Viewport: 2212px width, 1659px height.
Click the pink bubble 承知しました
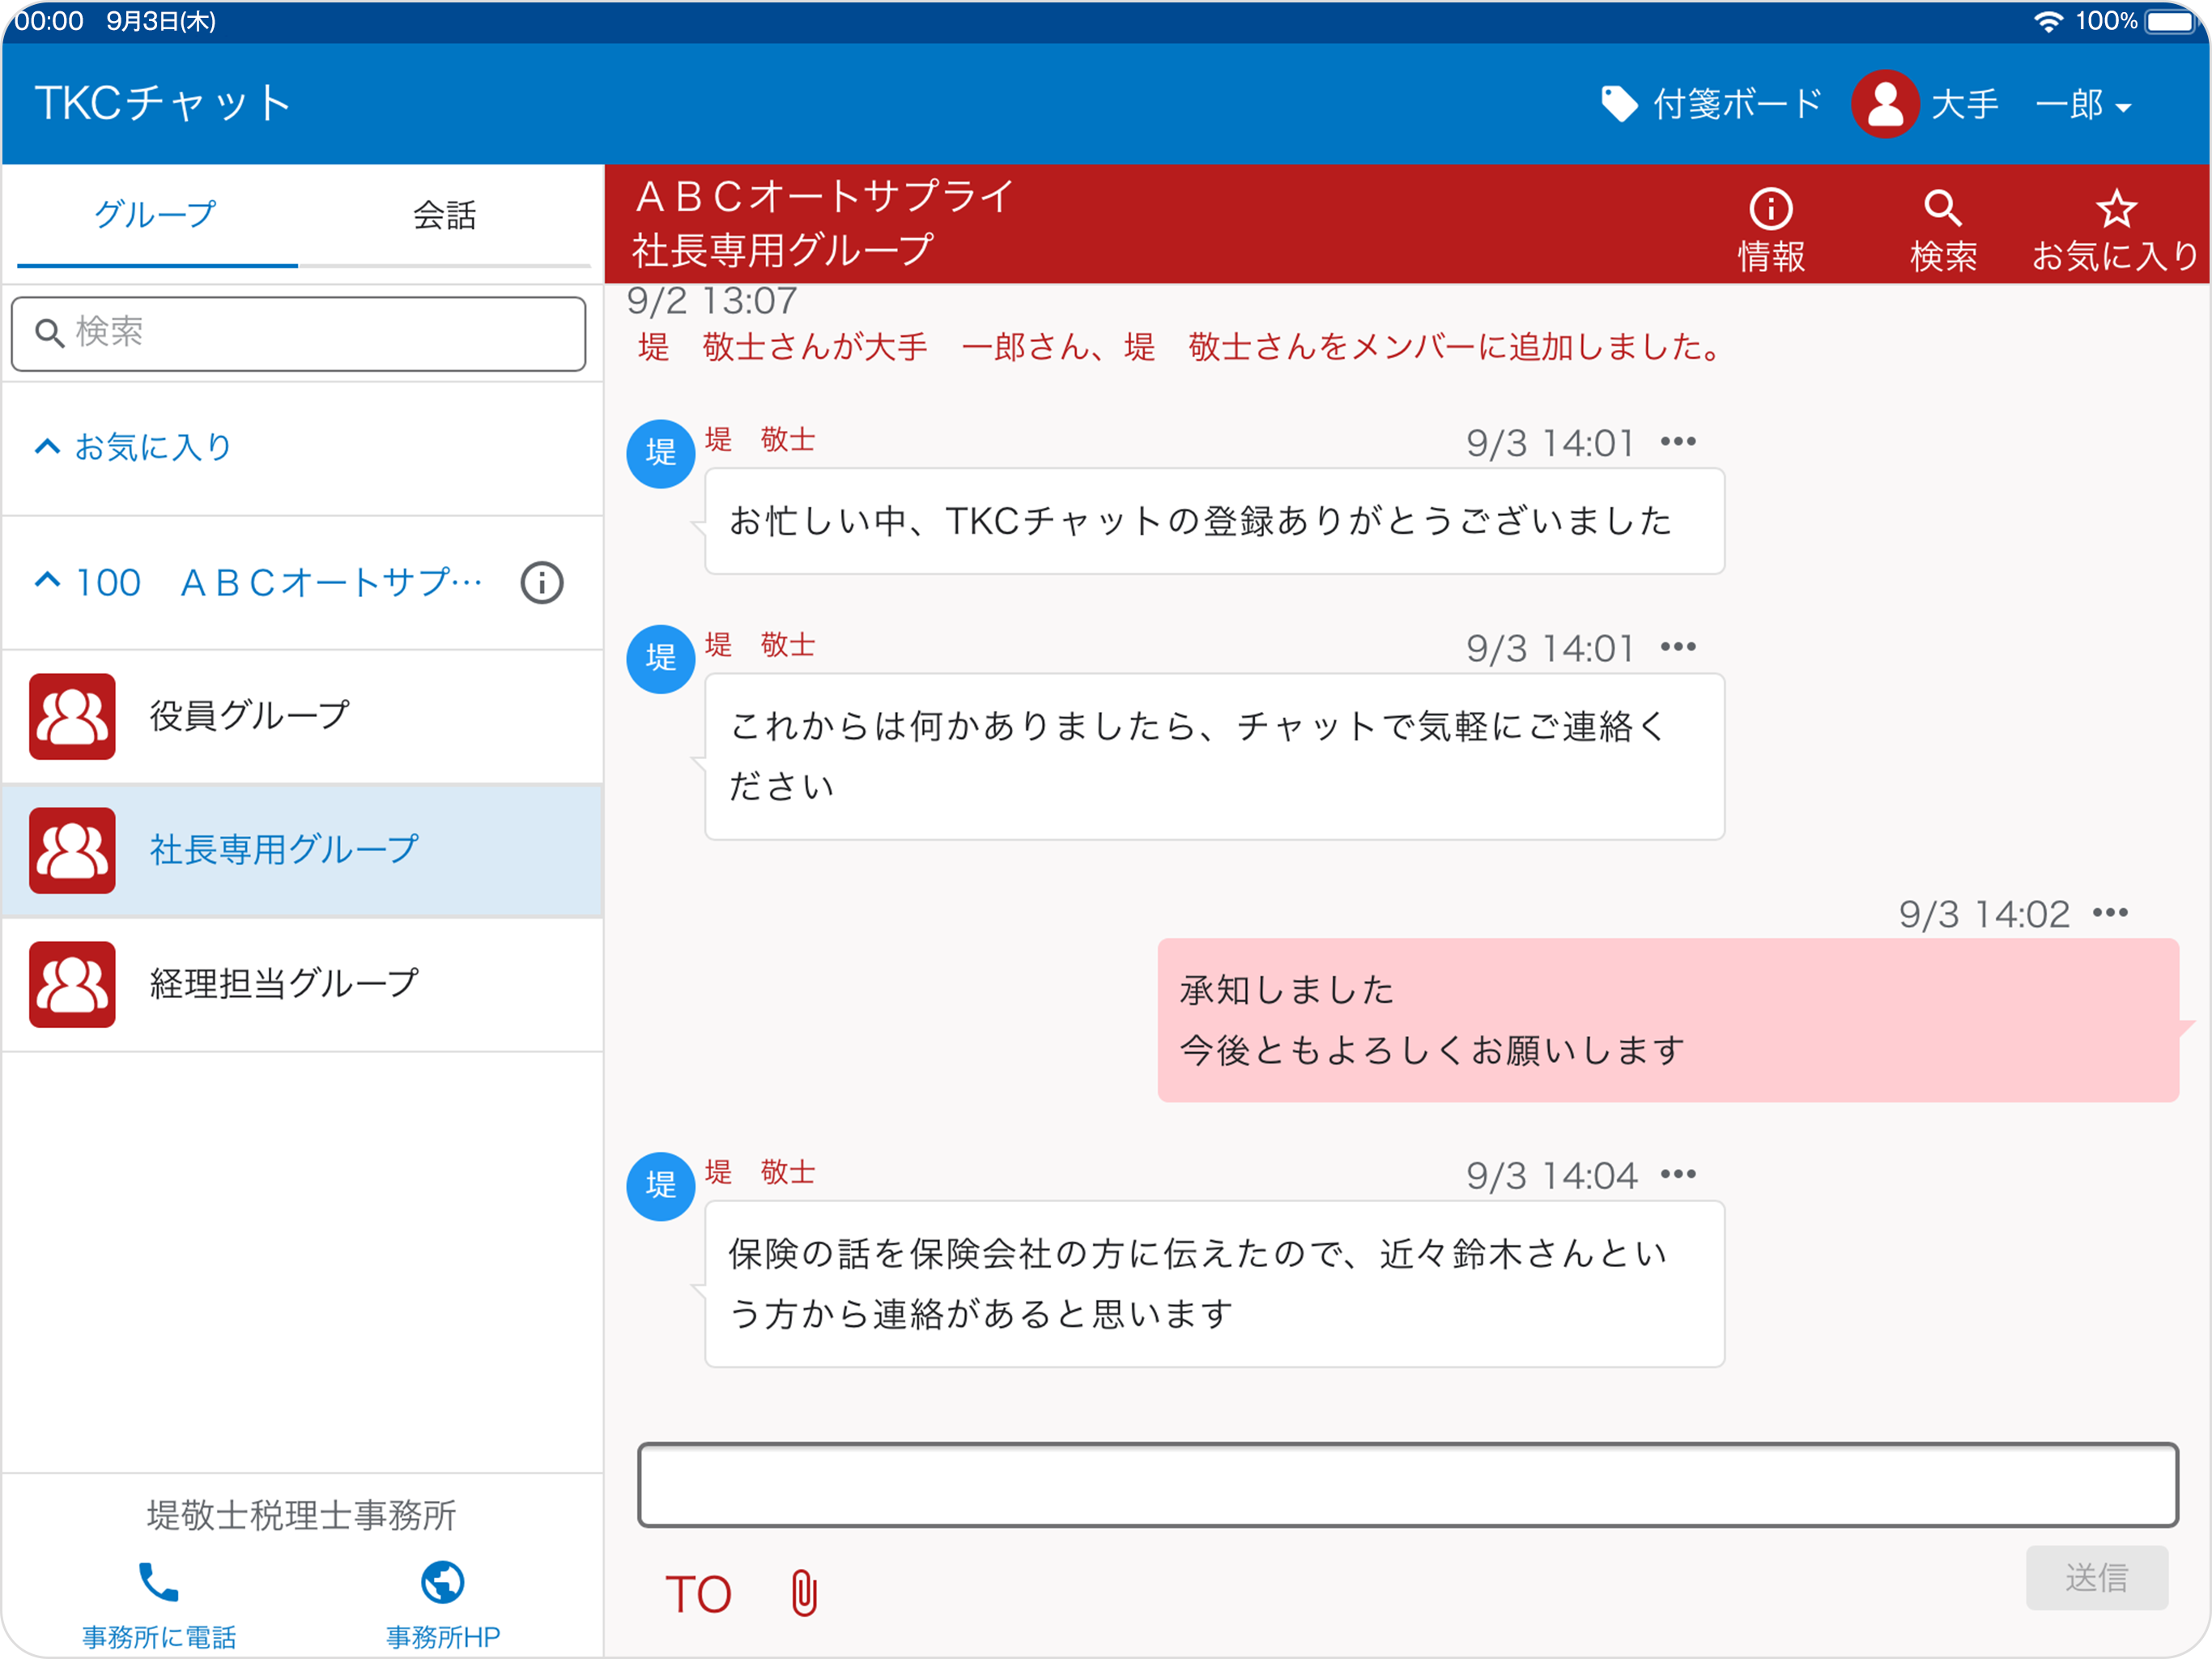pyautogui.click(x=1668, y=1021)
